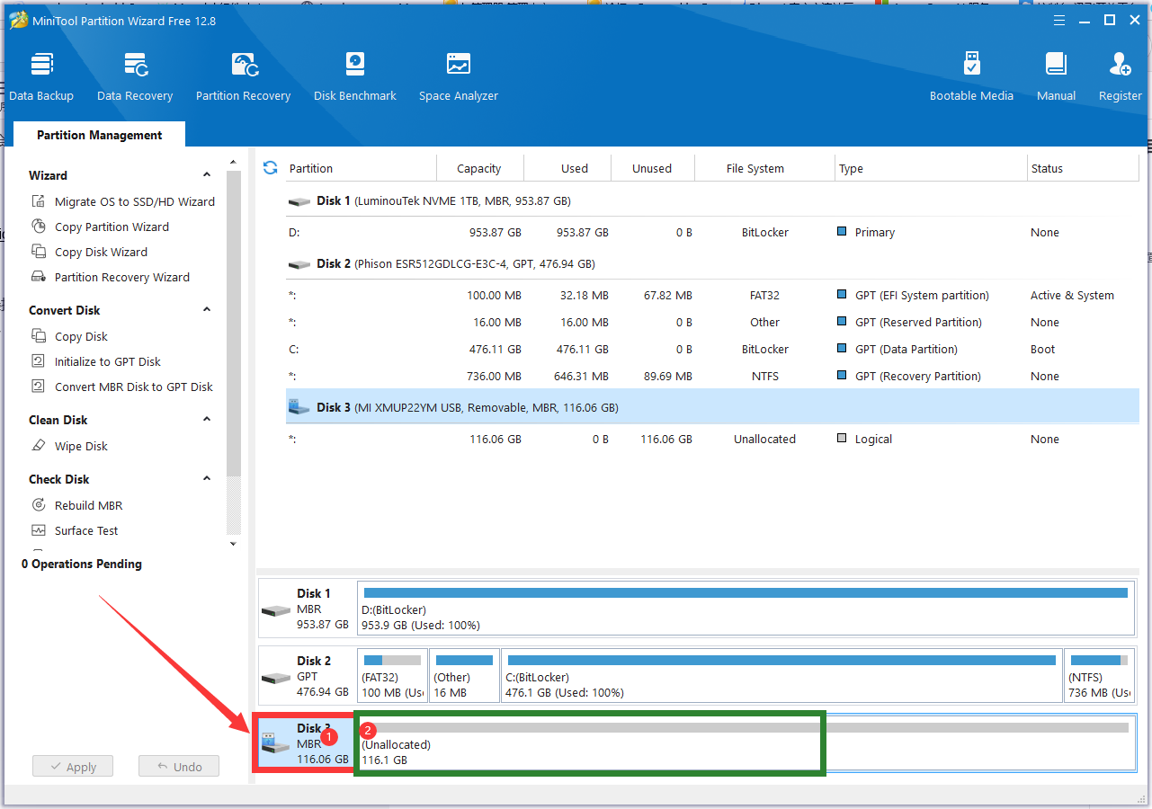Open Partition Recovery tool
The height and width of the screenshot is (809, 1152).
(243, 76)
